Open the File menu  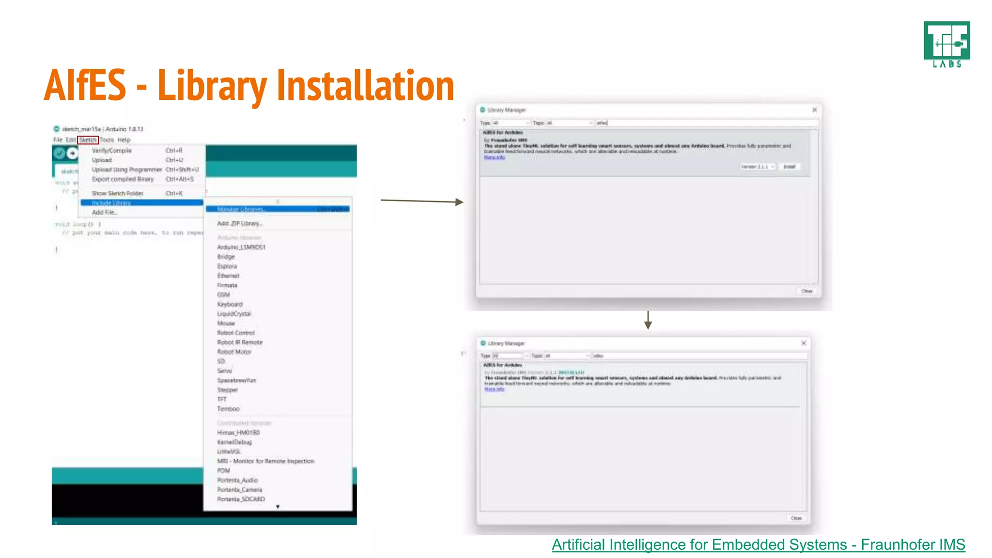[x=58, y=140]
